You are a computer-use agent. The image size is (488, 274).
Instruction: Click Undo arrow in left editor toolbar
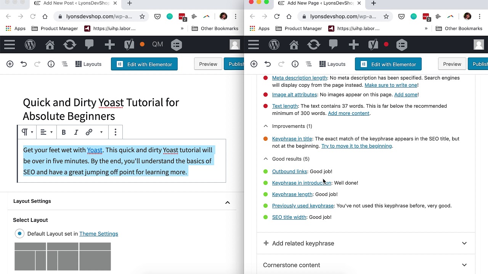pos(24,64)
